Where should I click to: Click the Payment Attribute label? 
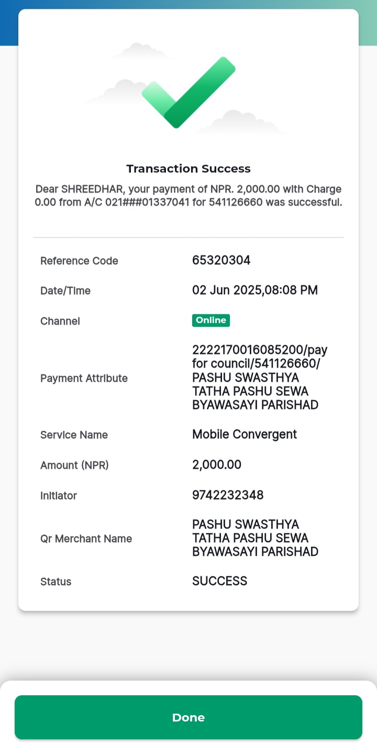pyautogui.click(x=84, y=378)
